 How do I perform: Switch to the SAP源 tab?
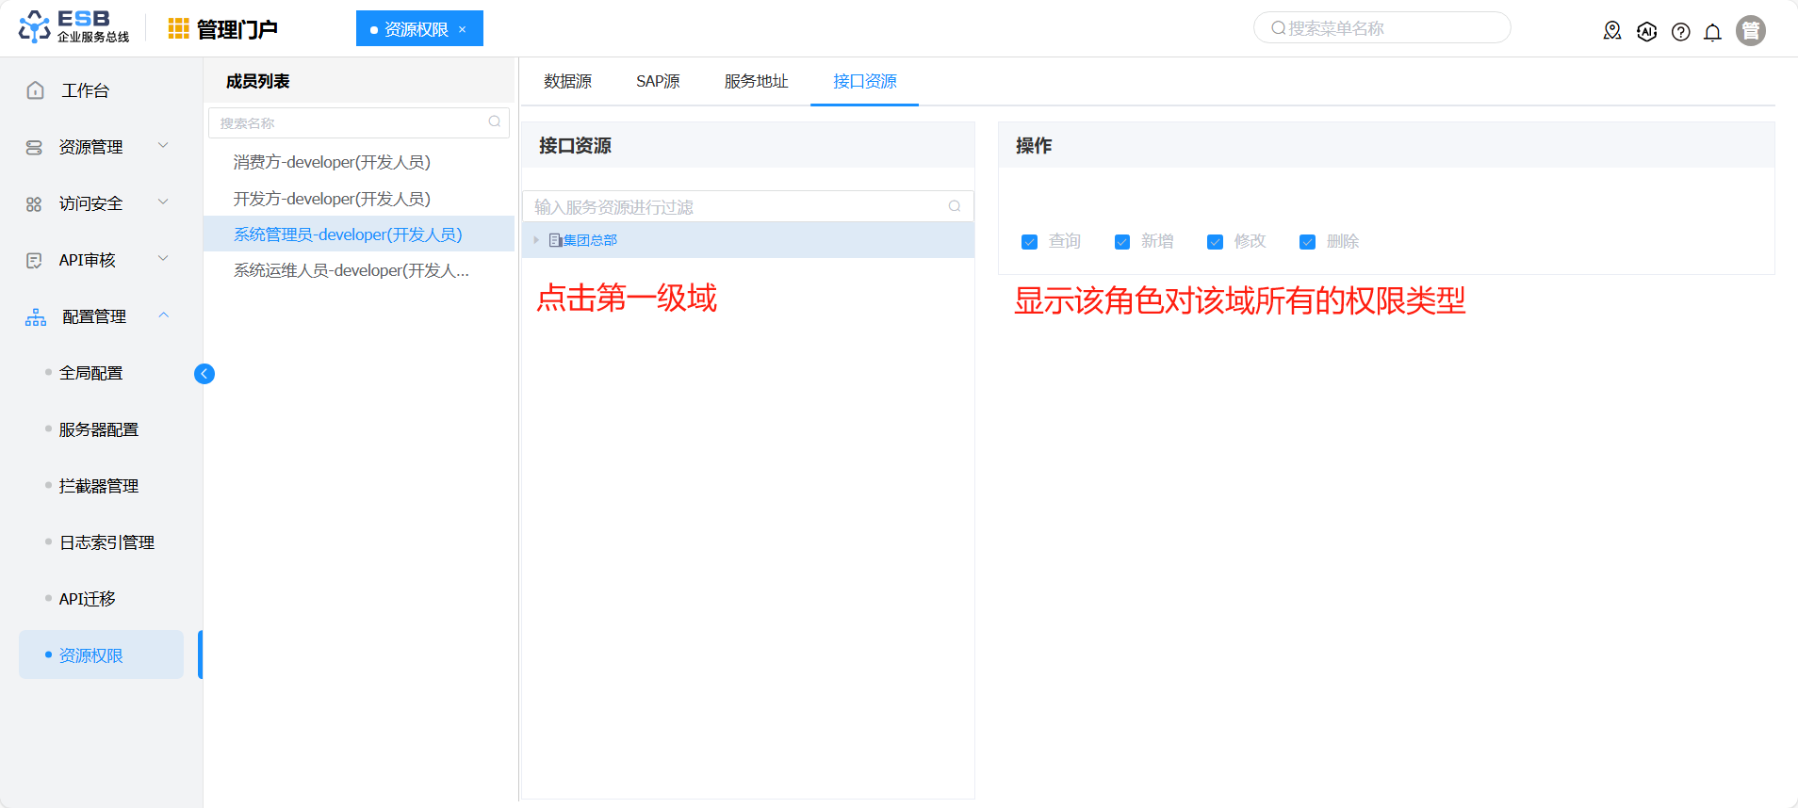(x=658, y=82)
